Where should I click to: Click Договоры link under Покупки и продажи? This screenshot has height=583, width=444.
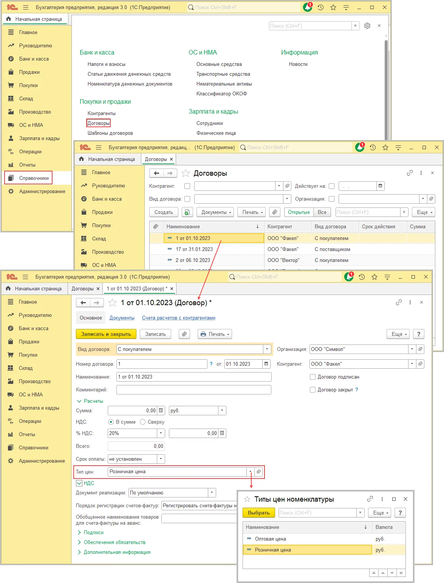(x=98, y=123)
